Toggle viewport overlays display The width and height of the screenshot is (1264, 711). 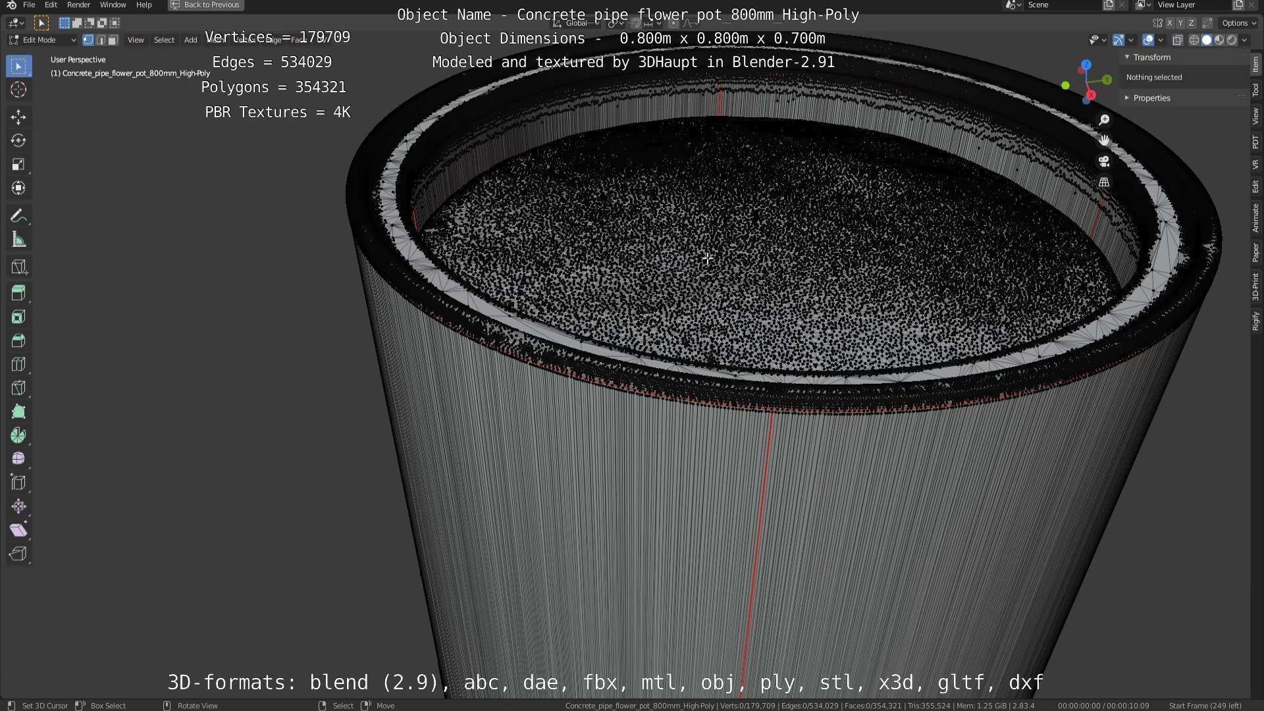click(1148, 40)
